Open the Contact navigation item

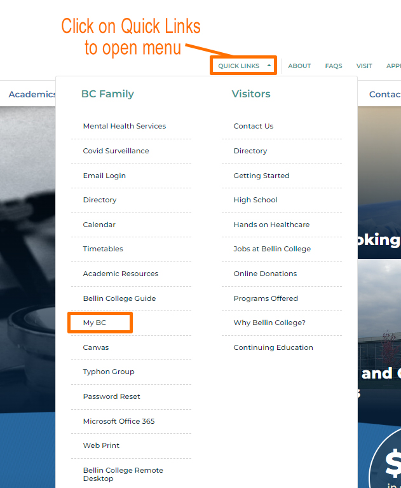[385, 94]
